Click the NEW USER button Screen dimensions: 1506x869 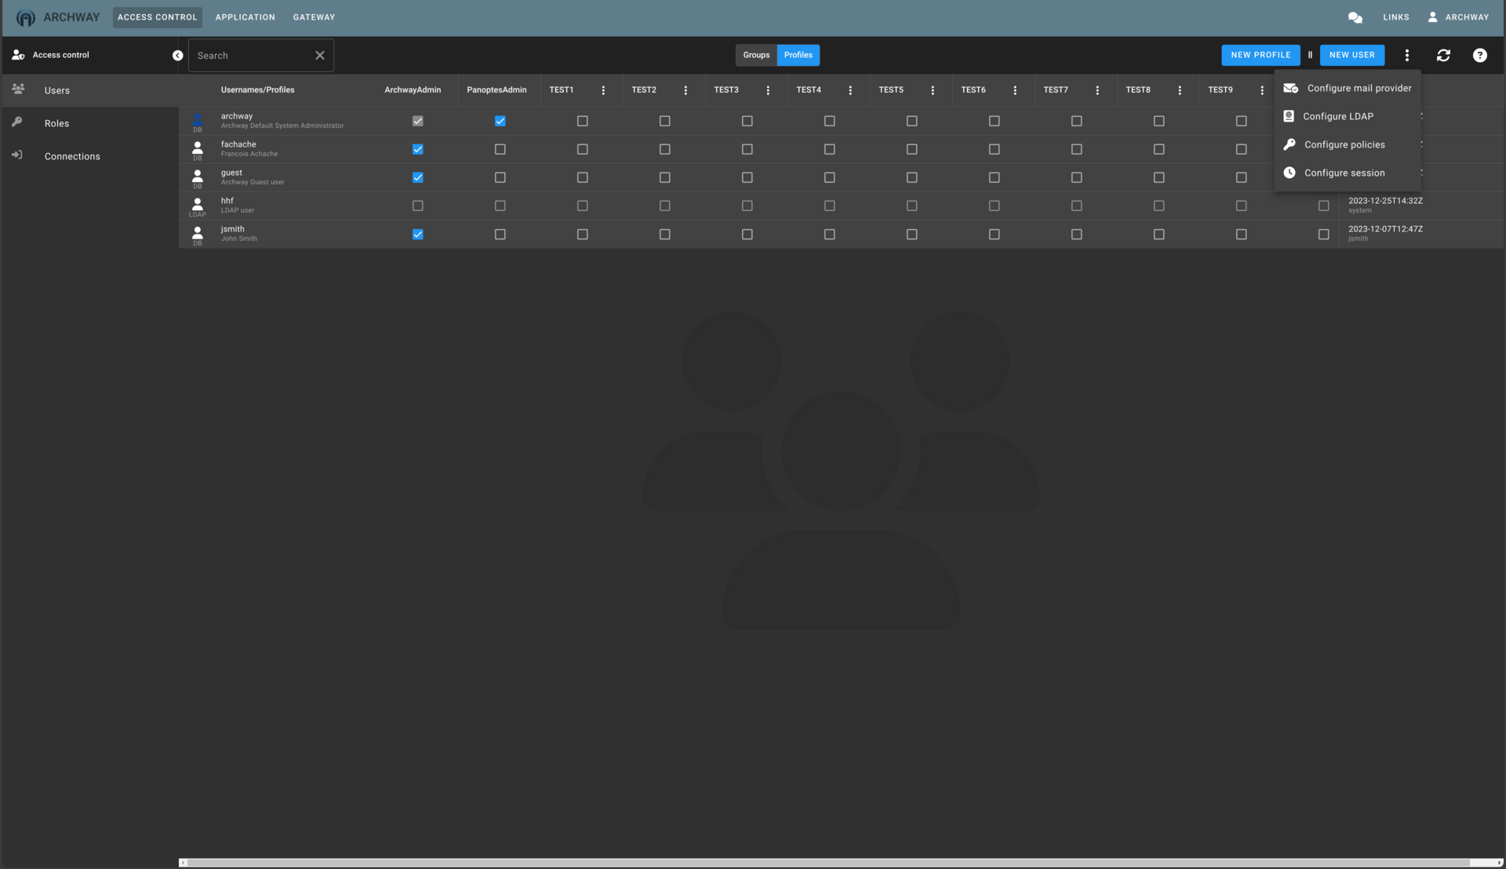point(1351,55)
